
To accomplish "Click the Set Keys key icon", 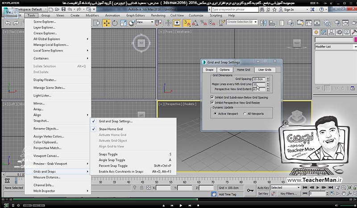I will [250, 191].
